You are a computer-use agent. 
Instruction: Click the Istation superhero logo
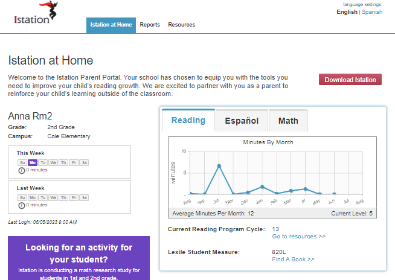coord(36,13)
